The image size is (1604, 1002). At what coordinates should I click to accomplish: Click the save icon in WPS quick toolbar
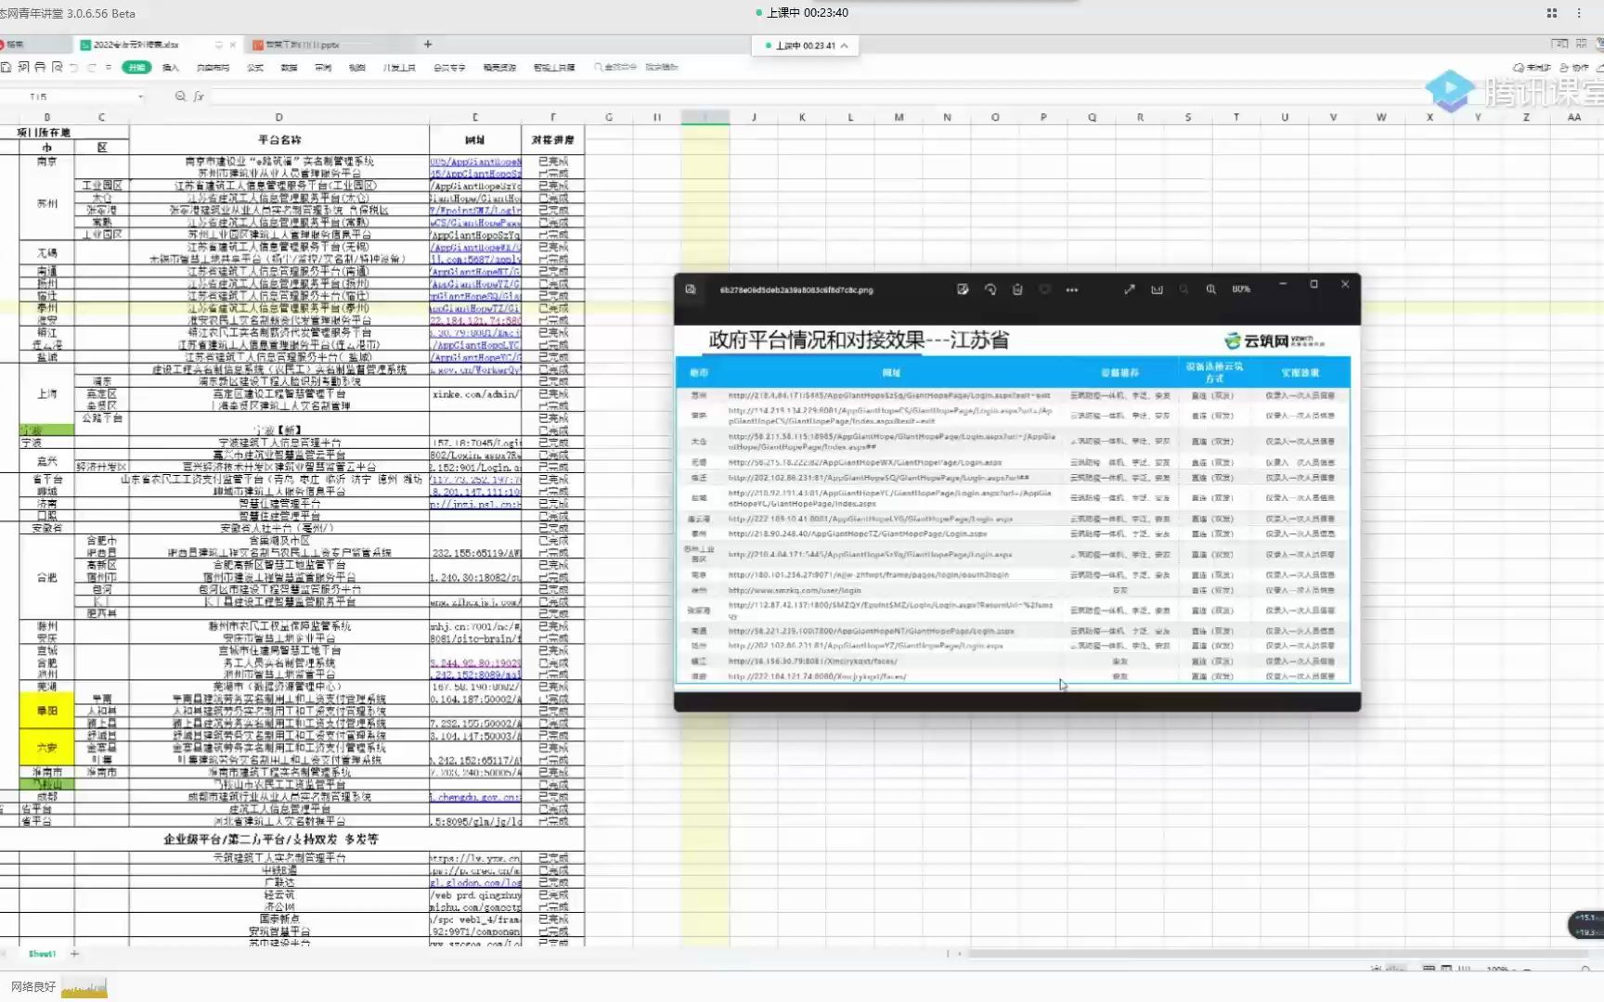pyautogui.click(x=6, y=67)
